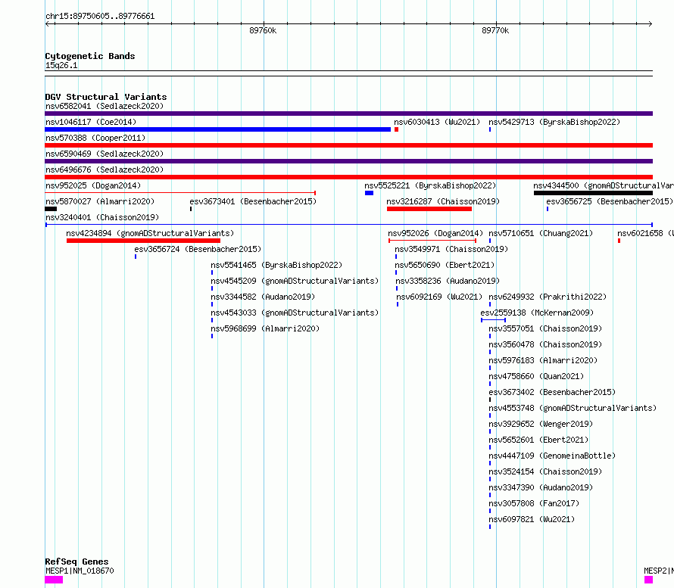674x588 pixels.
Task: Open nsv6249932 (Prakrithi2022) label
Action: click(x=548, y=297)
